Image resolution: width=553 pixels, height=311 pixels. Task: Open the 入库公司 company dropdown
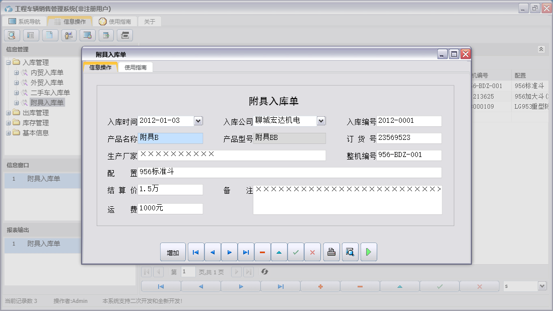(321, 121)
